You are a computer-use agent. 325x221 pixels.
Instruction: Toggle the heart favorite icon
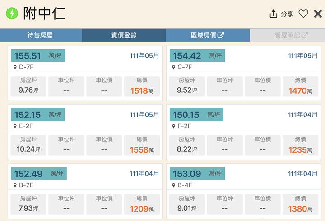pyautogui.click(x=303, y=14)
